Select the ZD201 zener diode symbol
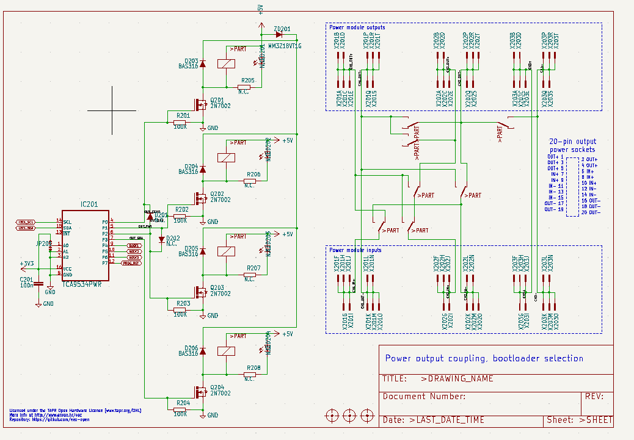The height and width of the screenshot is (440, 634). (x=279, y=35)
